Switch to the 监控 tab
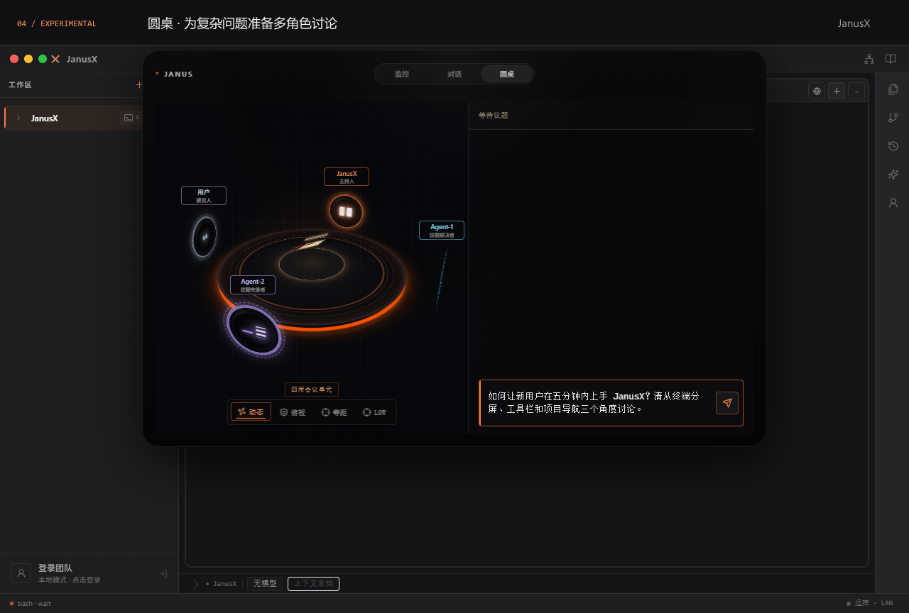 pyautogui.click(x=402, y=74)
